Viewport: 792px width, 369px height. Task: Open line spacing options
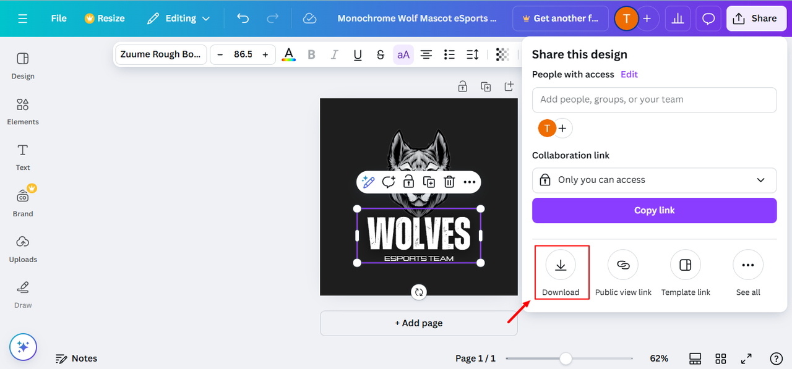point(473,54)
